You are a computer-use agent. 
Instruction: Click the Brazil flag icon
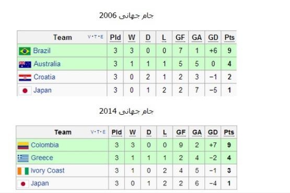[x=25, y=51]
